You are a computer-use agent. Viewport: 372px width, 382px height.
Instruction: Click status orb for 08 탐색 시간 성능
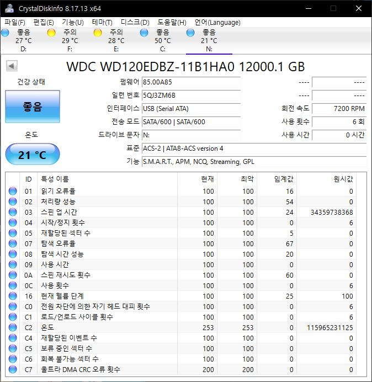pyautogui.click(x=13, y=254)
